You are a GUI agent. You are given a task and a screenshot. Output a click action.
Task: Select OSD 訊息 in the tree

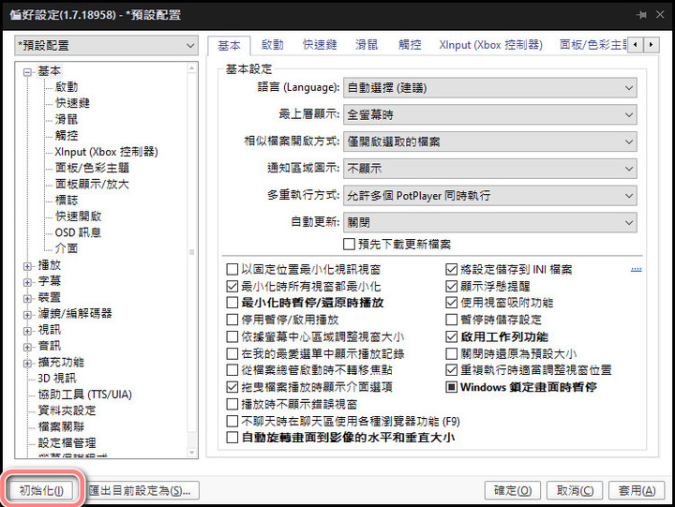(x=78, y=232)
